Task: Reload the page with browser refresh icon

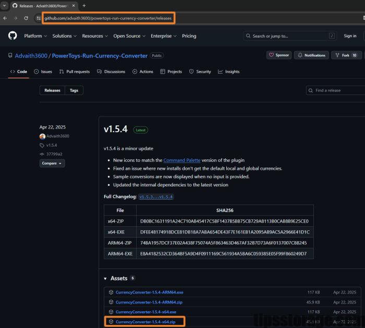Action: tap(25, 18)
